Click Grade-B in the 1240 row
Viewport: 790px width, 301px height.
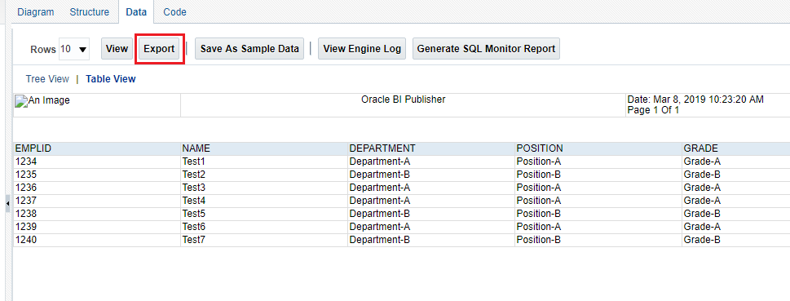[736, 240]
